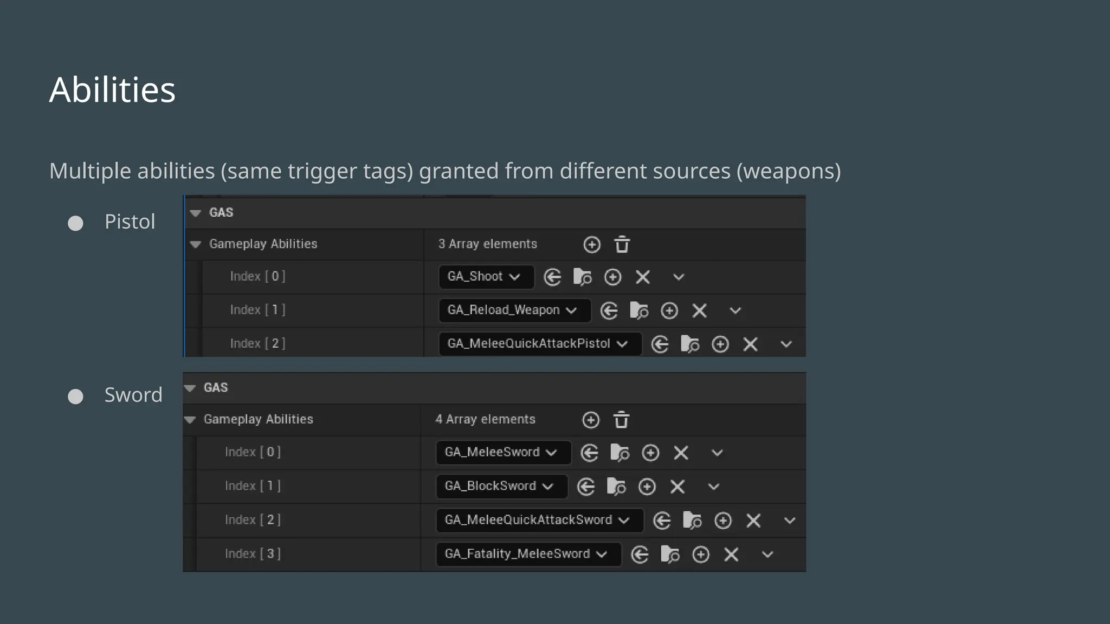This screenshot has height=624, width=1110.
Task: Collapse Sword Gameplay Abilities array triangle
Action: click(x=190, y=419)
